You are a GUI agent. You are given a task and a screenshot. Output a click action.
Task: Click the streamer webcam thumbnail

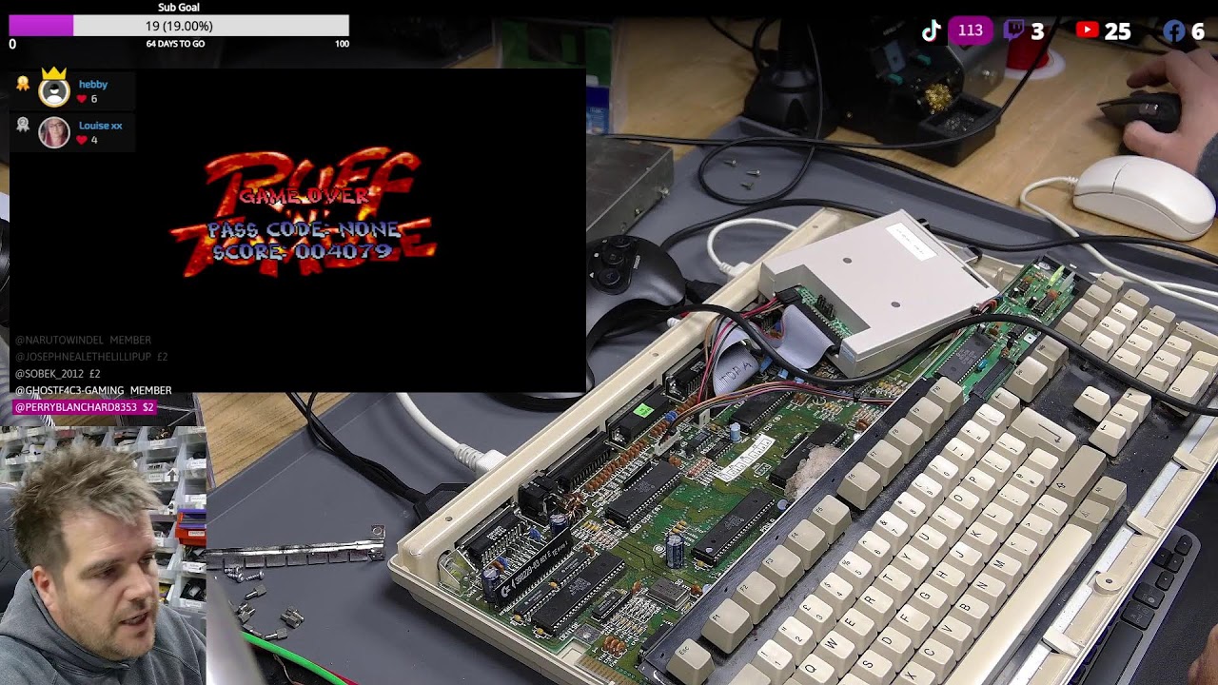[x=103, y=556]
